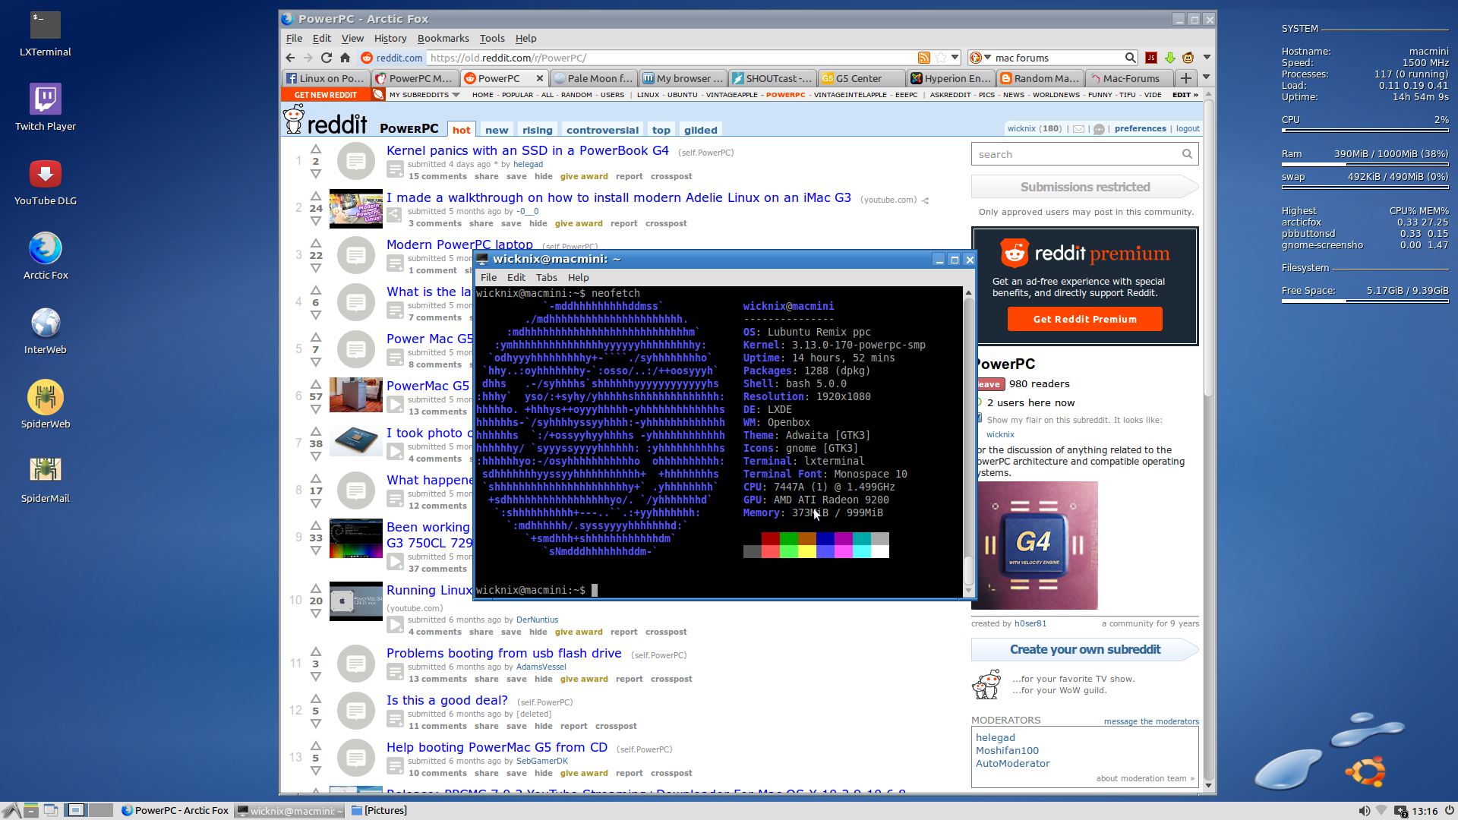Click GET NEW REDDIT button

[325, 95]
